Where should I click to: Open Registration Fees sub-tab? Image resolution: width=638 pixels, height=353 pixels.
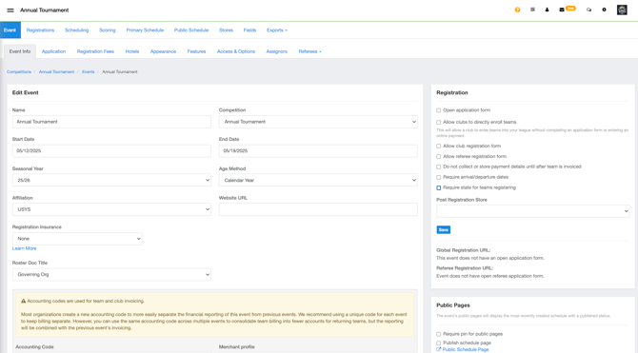point(95,51)
